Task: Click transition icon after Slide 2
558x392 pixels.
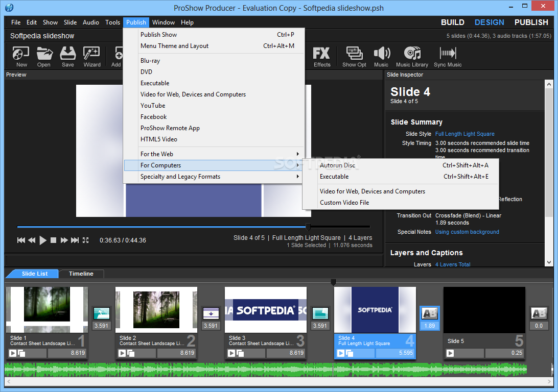Action: (x=211, y=313)
